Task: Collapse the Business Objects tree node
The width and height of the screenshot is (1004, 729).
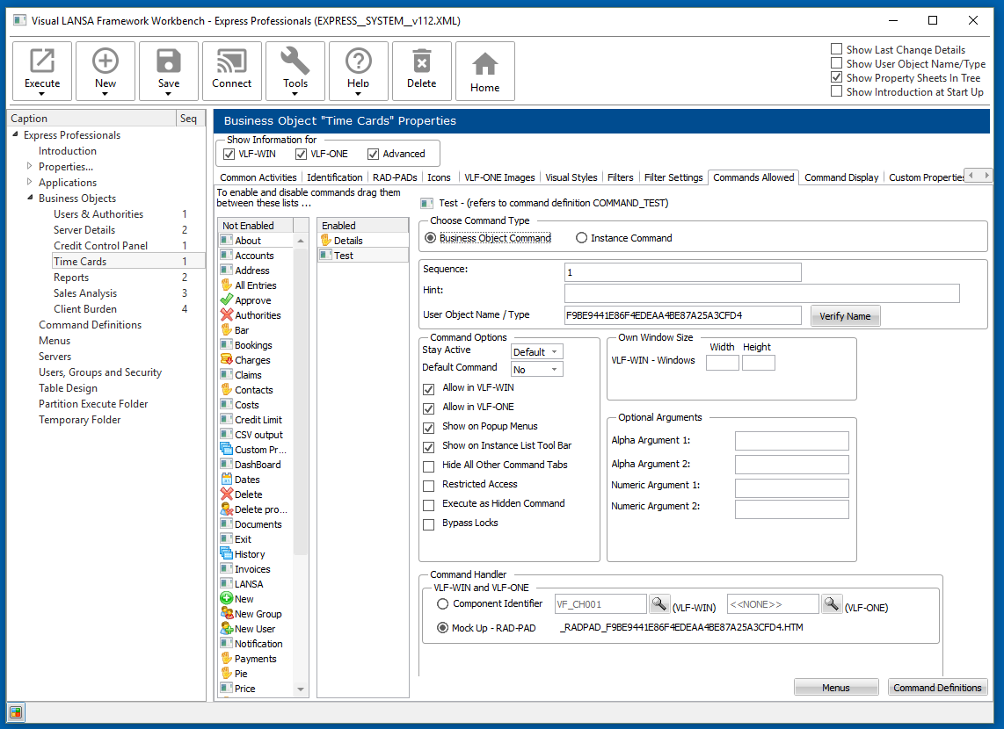Action: pyautogui.click(x=30, y=198)
